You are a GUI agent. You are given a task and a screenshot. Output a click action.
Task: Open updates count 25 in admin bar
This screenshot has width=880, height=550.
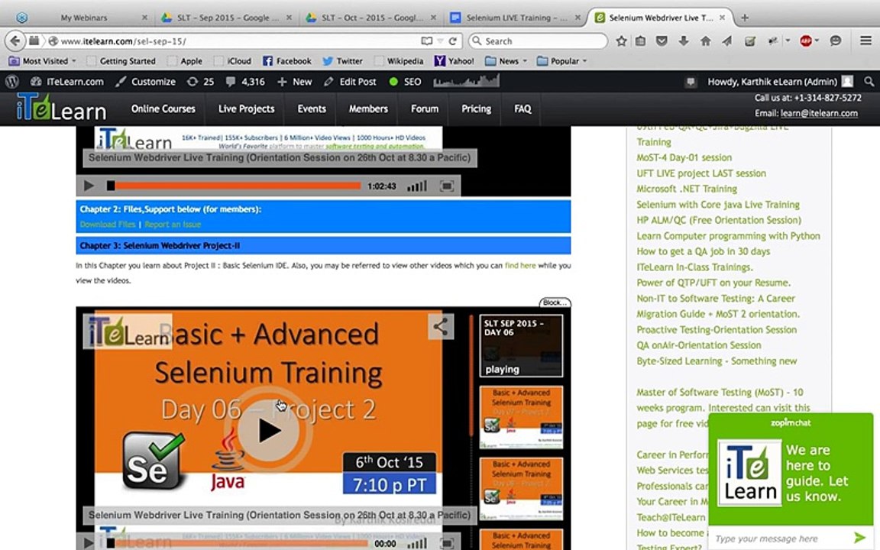coord(200,82)
